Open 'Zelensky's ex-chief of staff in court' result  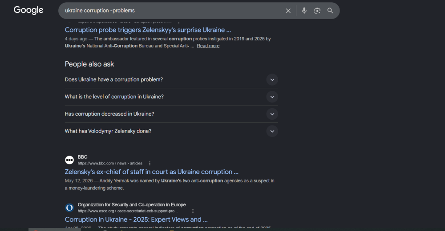(152, 172)
